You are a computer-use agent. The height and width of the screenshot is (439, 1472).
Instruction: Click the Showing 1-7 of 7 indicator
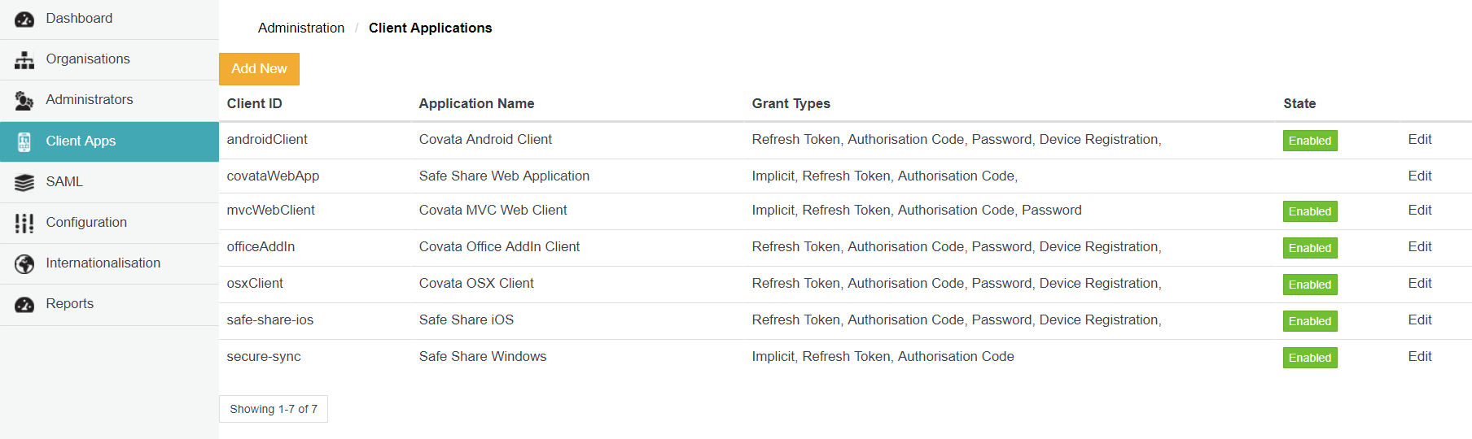(274, 409)
